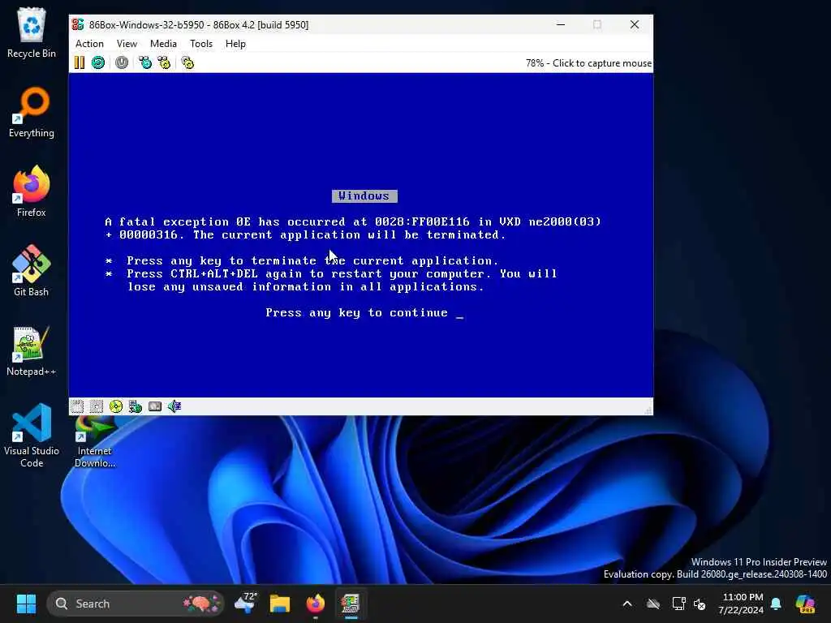Click the second floppy drive status icon
831x623 pixels.
pos(97,406)
